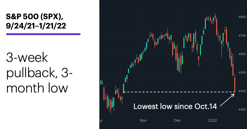Click the 4500 price axis label

tap(242, 73)
